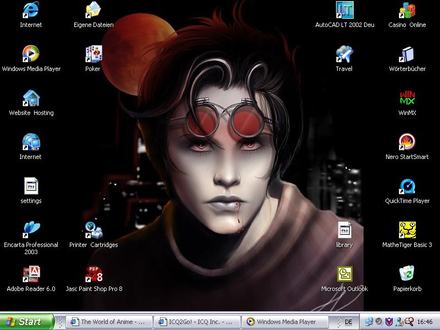Select the Nero StartSmart icon

click(407, 142)
